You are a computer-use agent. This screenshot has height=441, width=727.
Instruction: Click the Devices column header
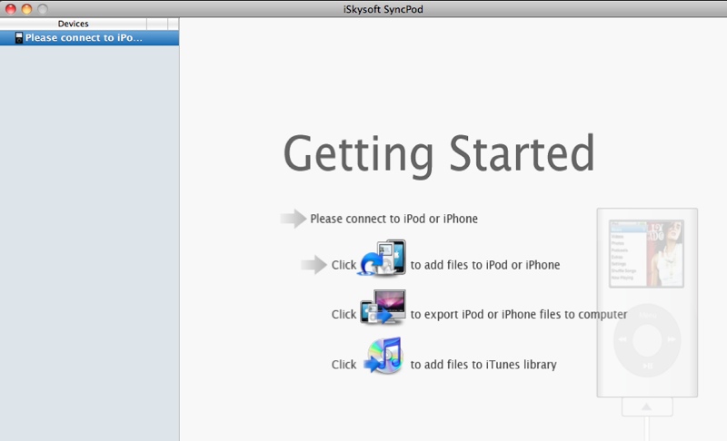tap(74, 24)
